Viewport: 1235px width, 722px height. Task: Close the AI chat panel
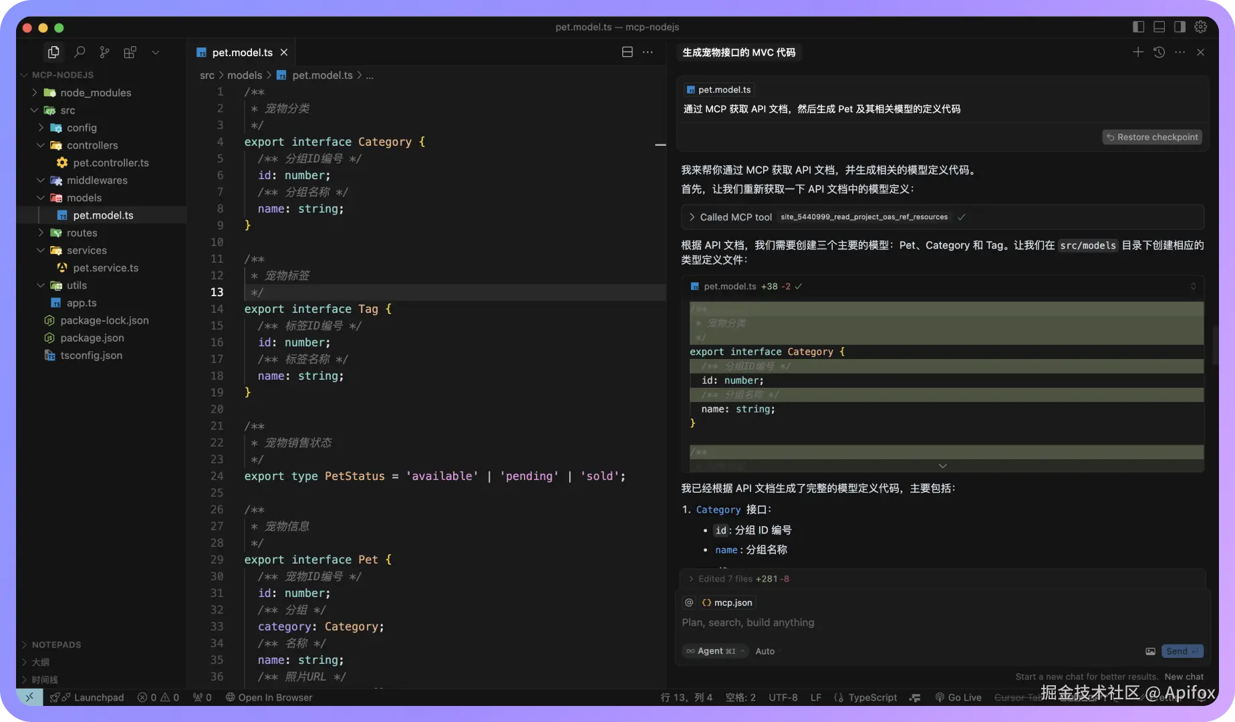tap(1200, 52)
